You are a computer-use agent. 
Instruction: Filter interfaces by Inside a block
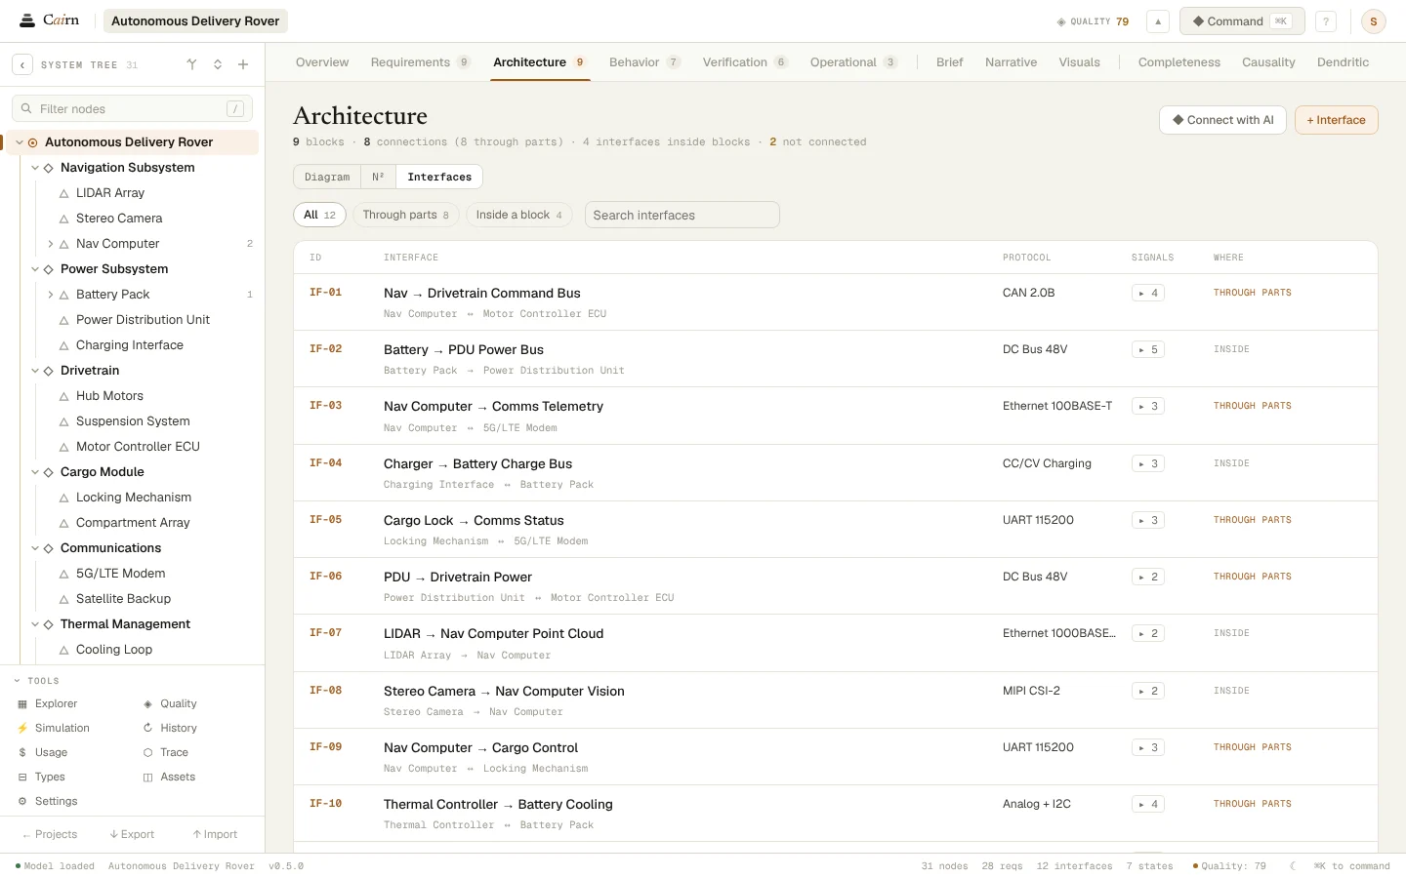coord(519,215)
